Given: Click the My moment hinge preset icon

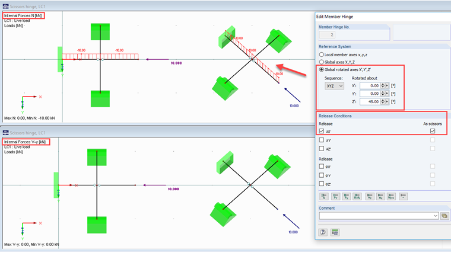Looking at the screenshot, I should (x=370, y=197).
